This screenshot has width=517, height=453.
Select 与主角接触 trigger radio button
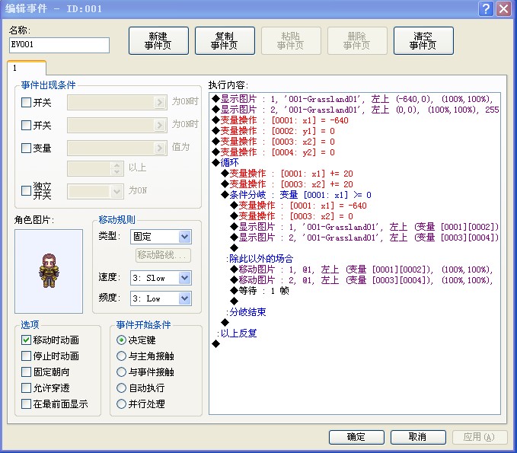121,356
